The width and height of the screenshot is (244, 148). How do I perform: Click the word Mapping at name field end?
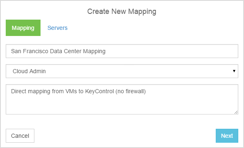click(x=94, y=51)
